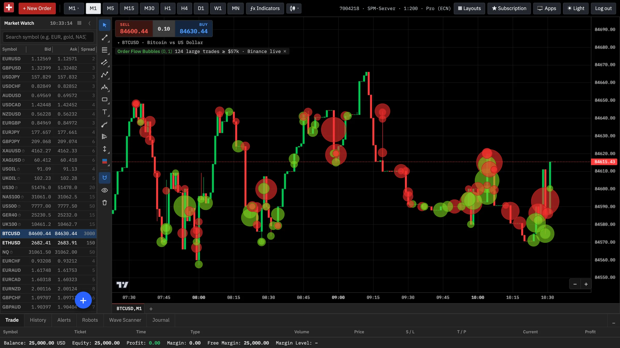Switch chart to MN timeframe

pos(235,8)
